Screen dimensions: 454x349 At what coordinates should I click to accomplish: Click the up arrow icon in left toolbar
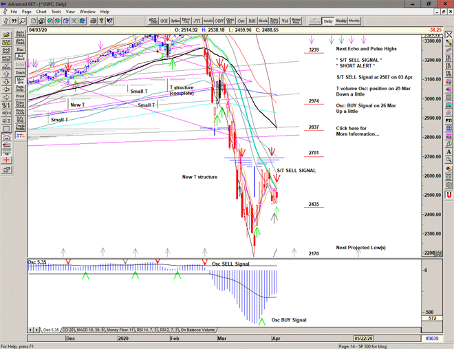point(6,74)
